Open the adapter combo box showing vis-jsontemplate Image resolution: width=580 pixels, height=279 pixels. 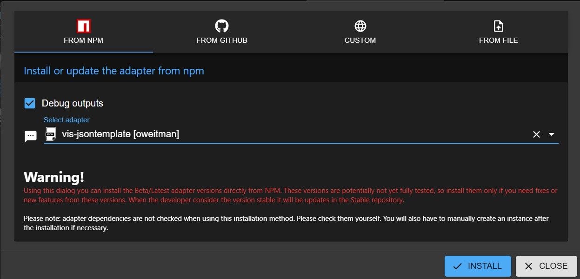301,134
